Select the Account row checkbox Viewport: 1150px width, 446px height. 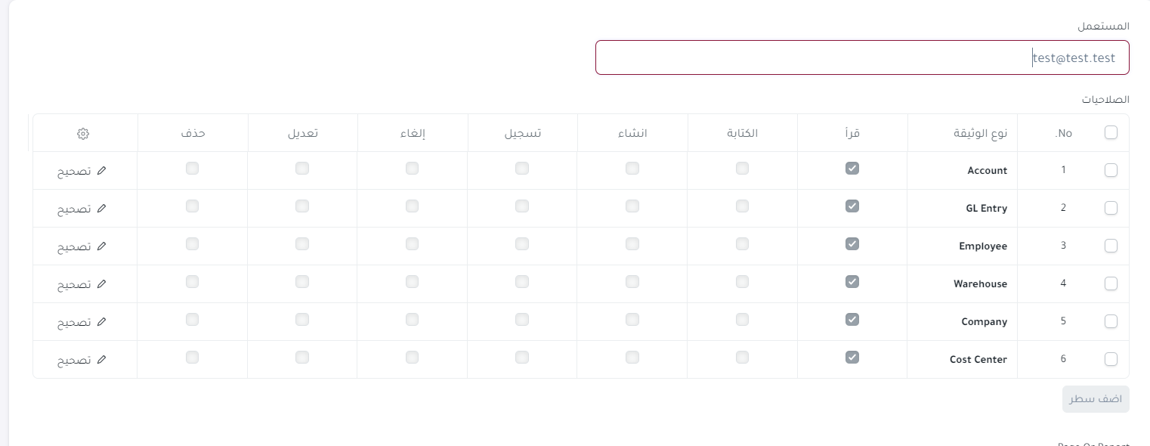point(1111,170)
